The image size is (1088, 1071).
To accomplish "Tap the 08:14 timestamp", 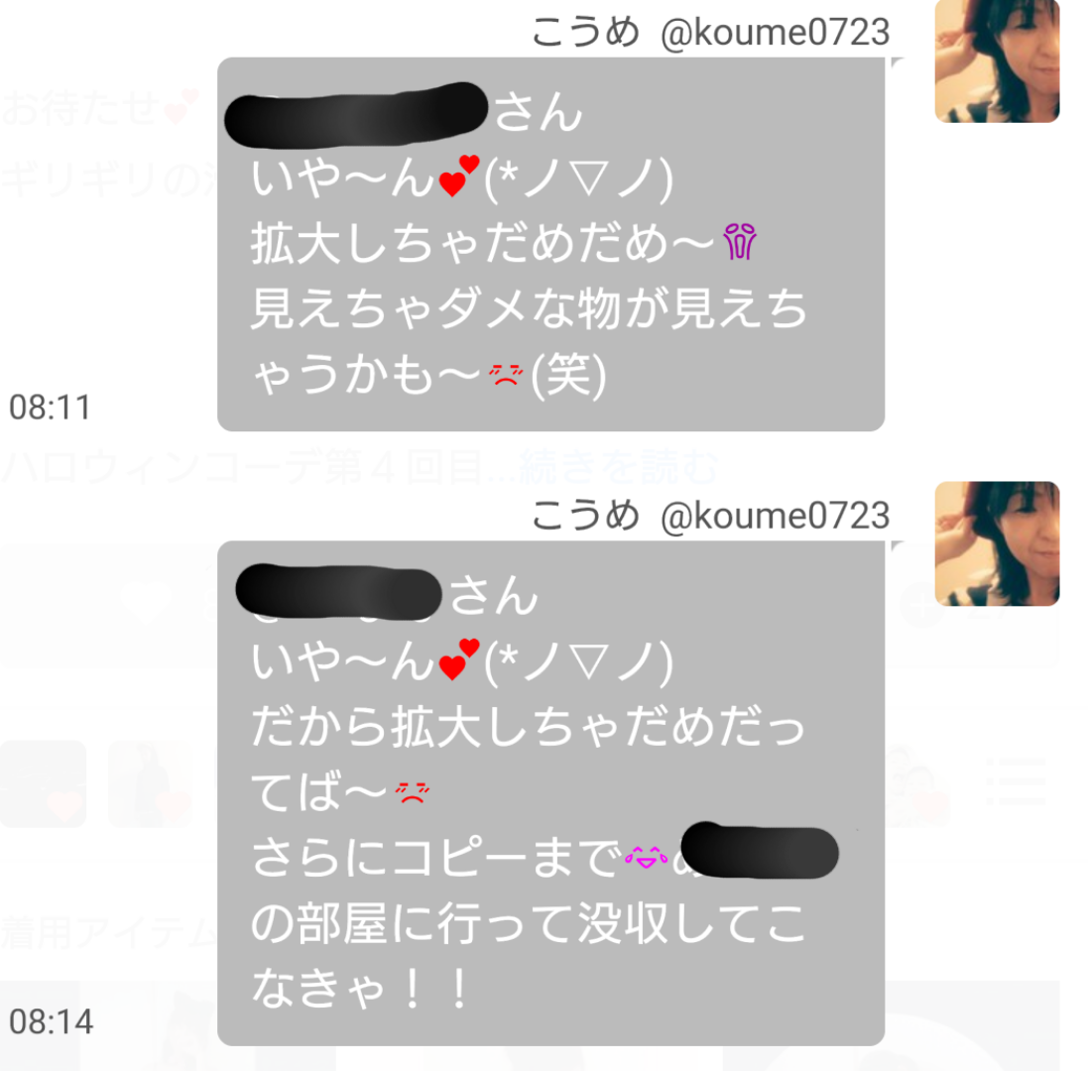I will pos(51,1021).
